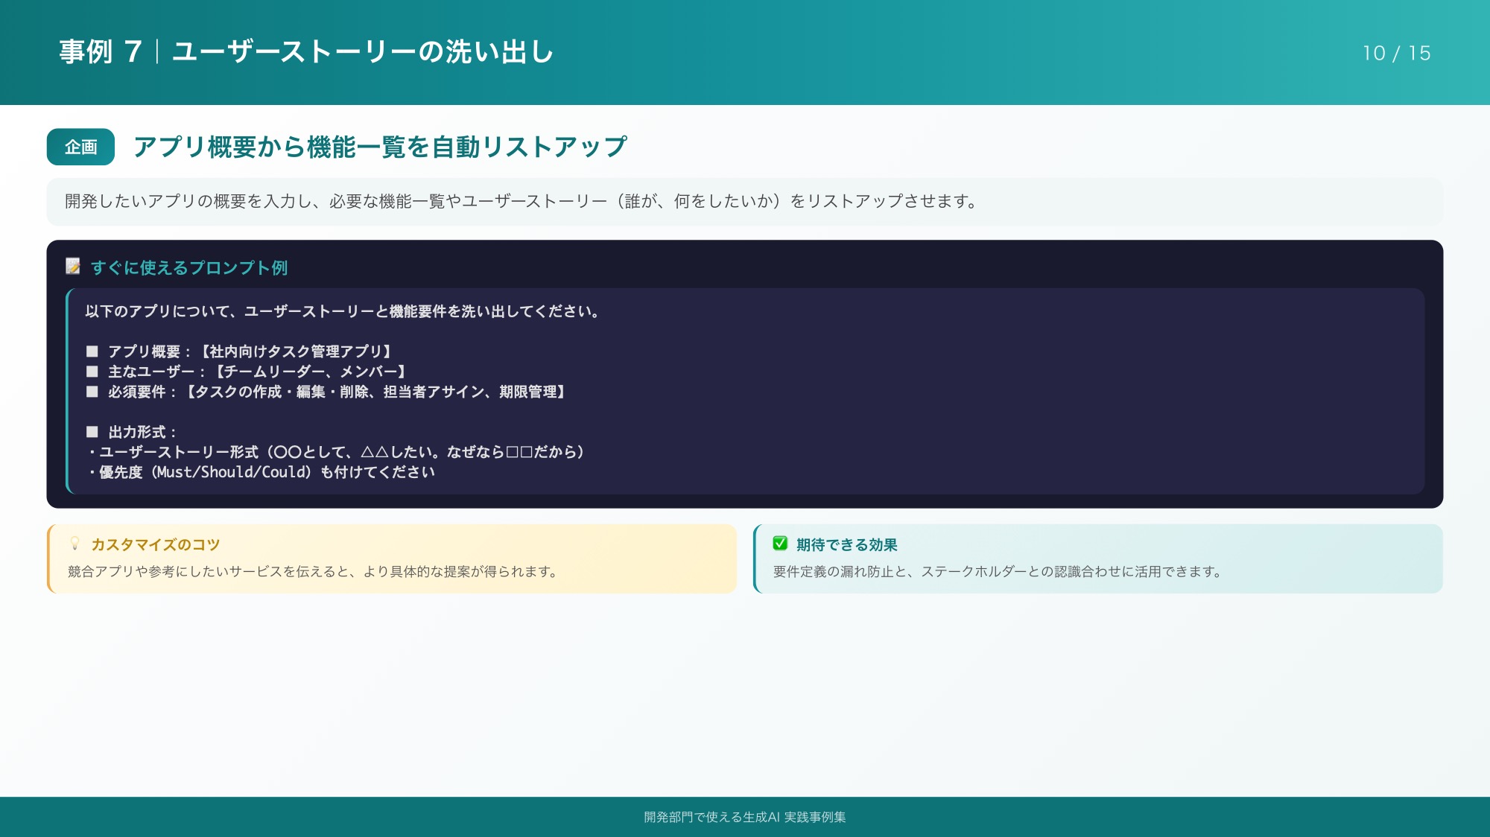
Task: Click the 期待できる効果 heading
Action: [x=847, y=544]
